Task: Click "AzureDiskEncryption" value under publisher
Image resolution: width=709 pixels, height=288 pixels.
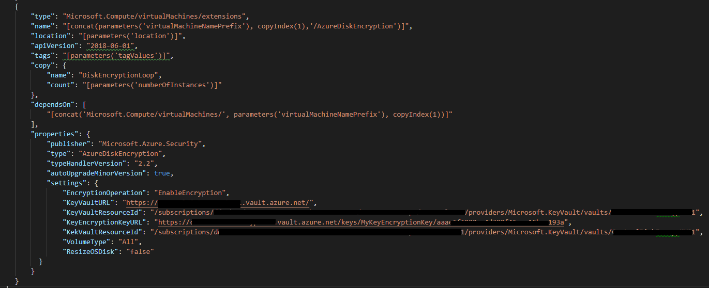Action: pyautogui.click(x=122, y=154)
